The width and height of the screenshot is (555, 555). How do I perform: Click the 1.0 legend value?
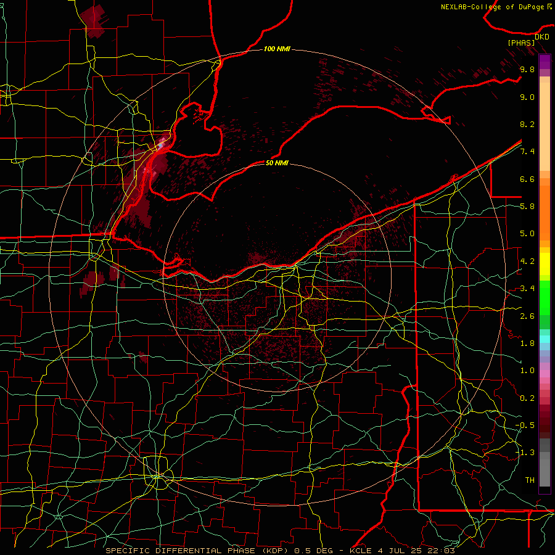(x=527, y=371)
